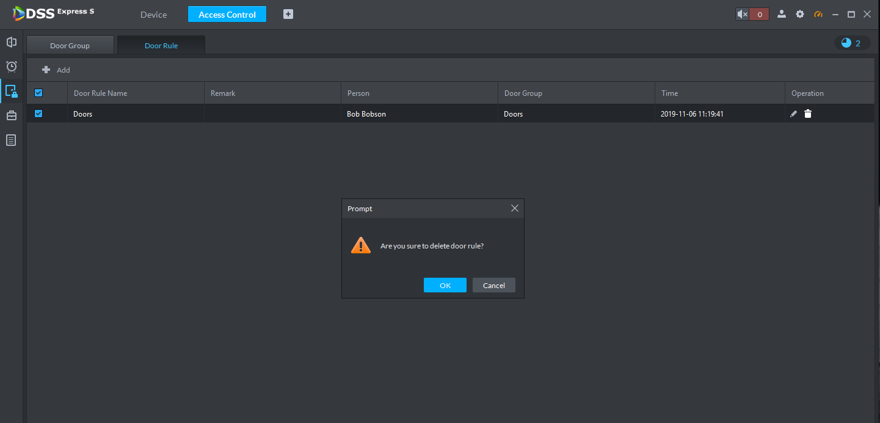Viewport: 880px width, 423px height.
Task: Click the Remark column header
Action: 272,93
